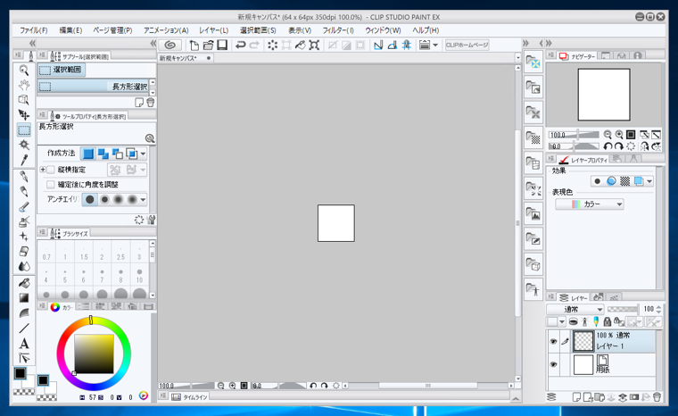678x416 pixels.
Task: Create a new raster layer
Action: click(576, 396)
